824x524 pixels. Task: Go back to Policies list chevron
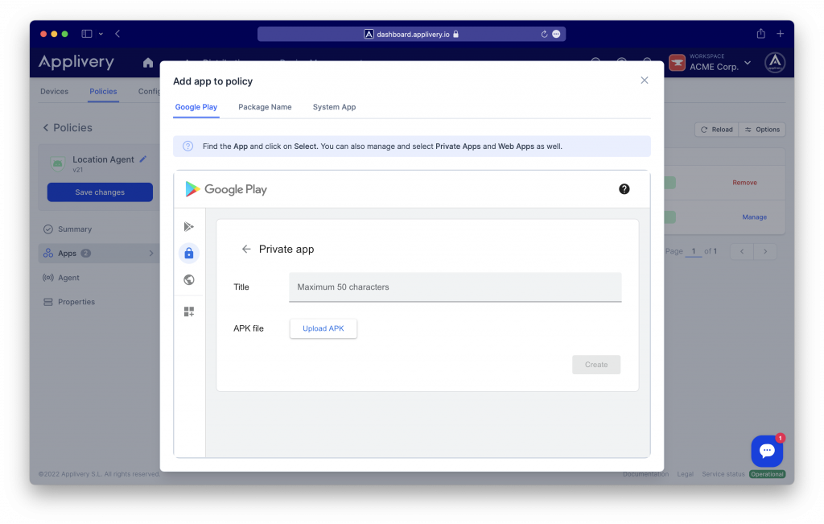(x=46, y=128)
